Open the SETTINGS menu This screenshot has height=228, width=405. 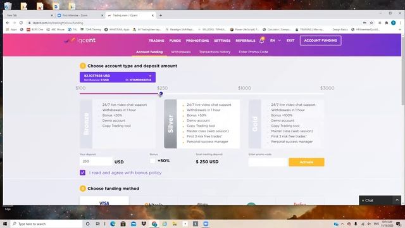(x=222, y=41)
